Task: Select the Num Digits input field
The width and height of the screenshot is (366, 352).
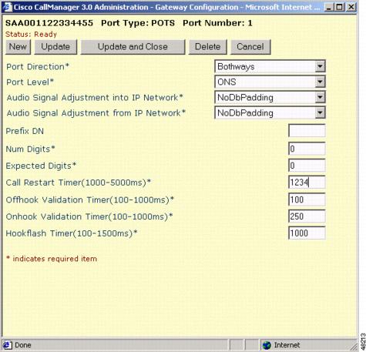Action: point(307,149)
